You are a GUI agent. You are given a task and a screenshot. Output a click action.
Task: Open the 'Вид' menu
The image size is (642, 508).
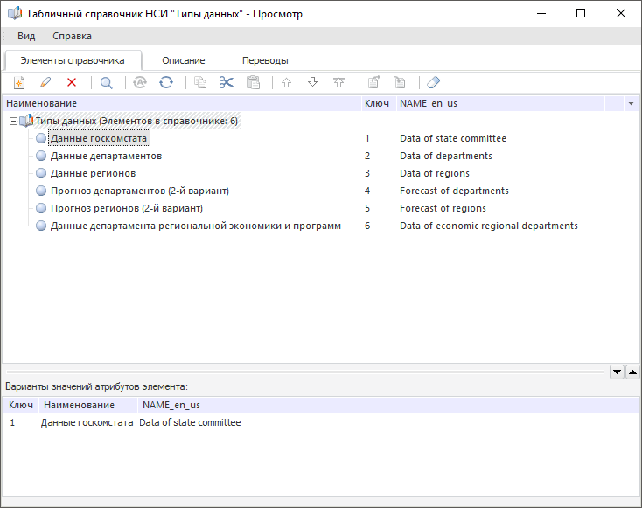[x=26, y=36]
